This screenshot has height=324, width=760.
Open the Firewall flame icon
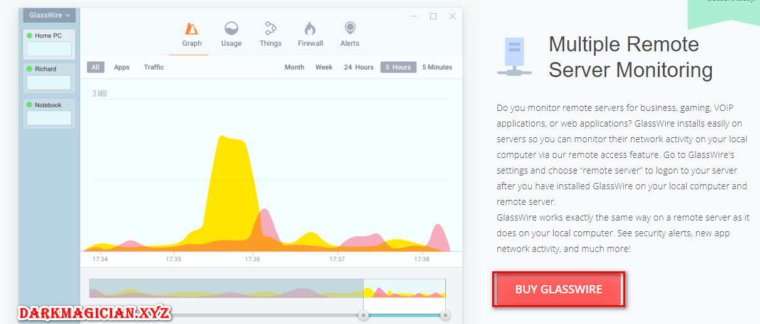pos(310,29)
